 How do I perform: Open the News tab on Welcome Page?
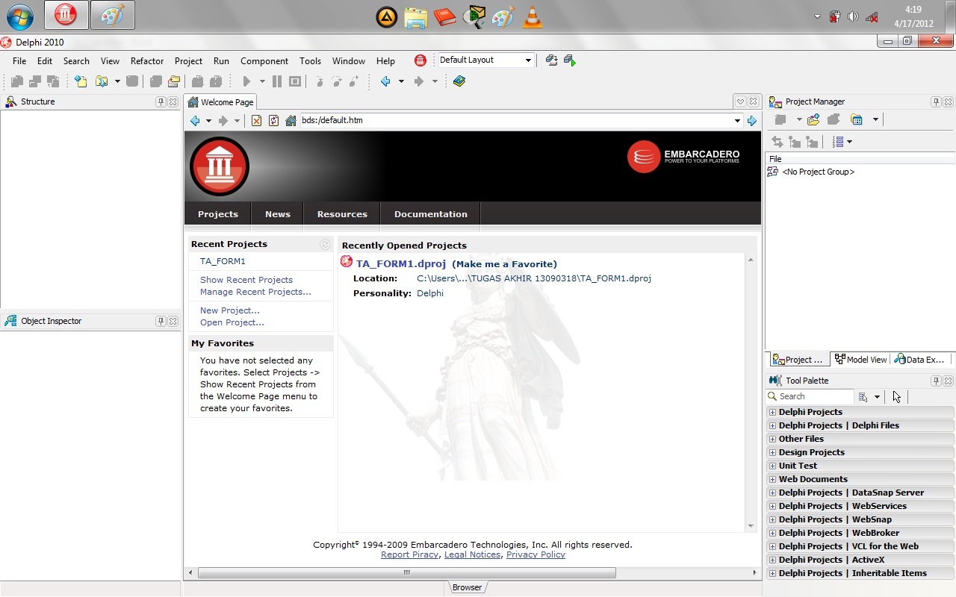pyautogui.click(x=278, y=214)
